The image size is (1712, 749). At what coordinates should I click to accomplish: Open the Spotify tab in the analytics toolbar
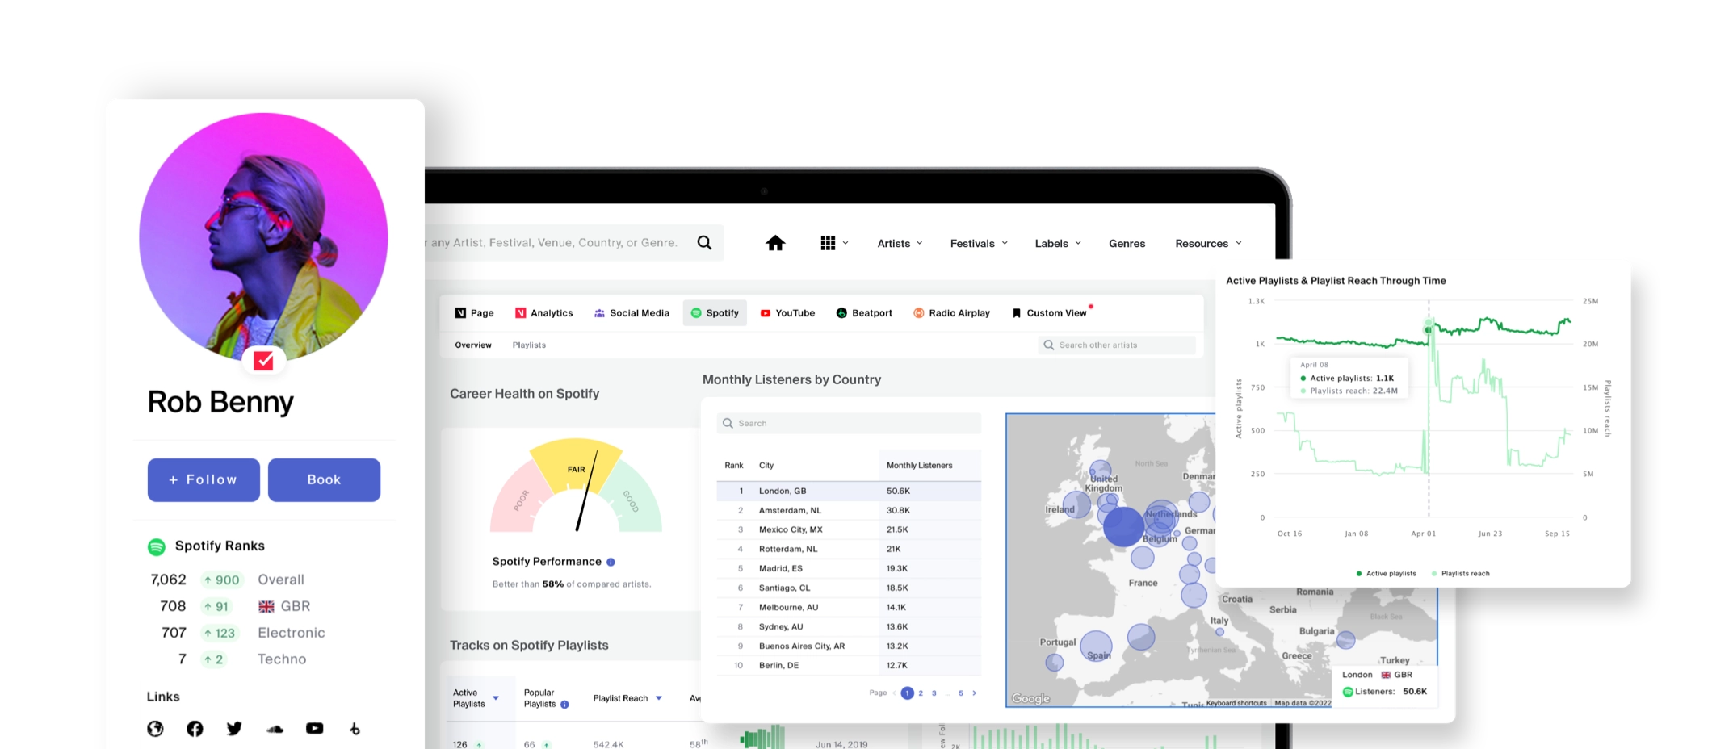(714, 313)
